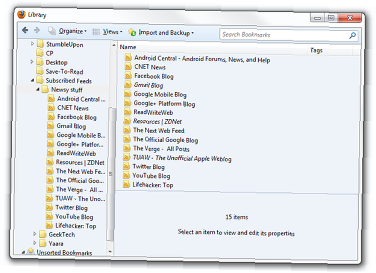Collapse the Newsy stuff folder
Viewport: 376px width, 273px height.
click(x=38, y=89)
